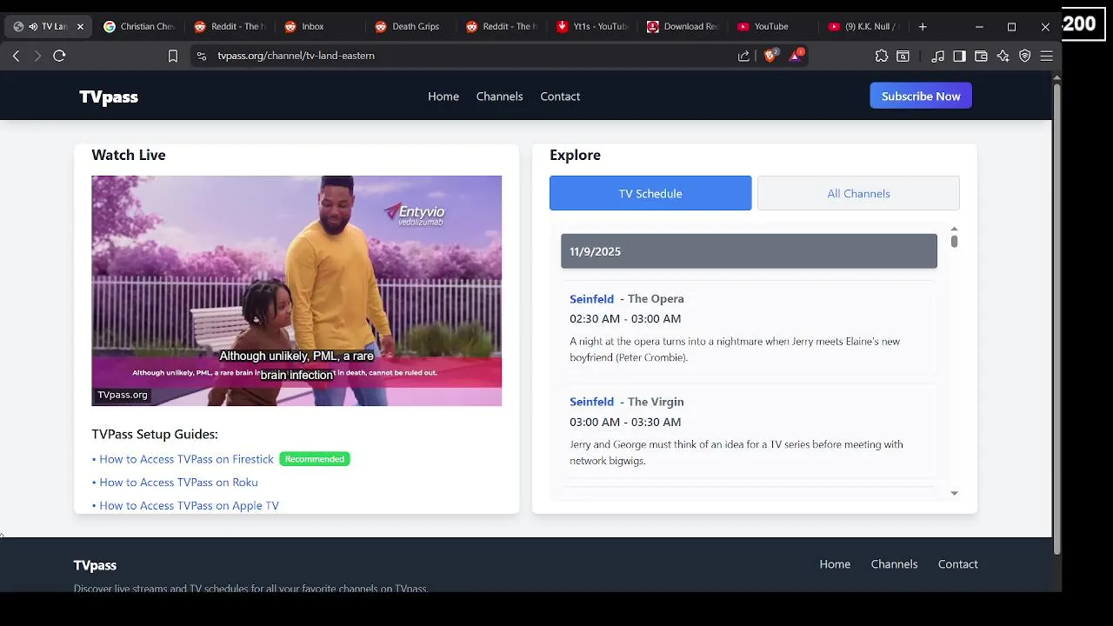The height and width of the screenshot is (626, 1113).
Task: Open Home link in the footer
Action: pos(835,564)
